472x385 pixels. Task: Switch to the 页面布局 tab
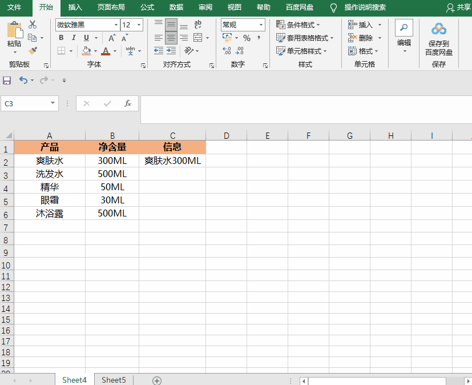pyautogui.click(x=111, y=7)
